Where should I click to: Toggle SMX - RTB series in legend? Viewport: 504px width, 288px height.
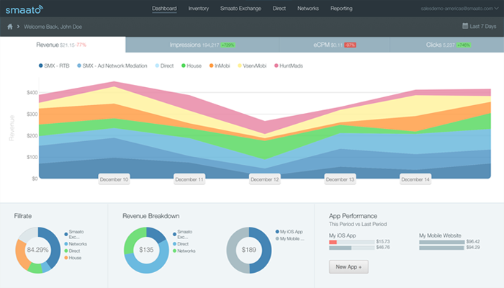(54, 66)
